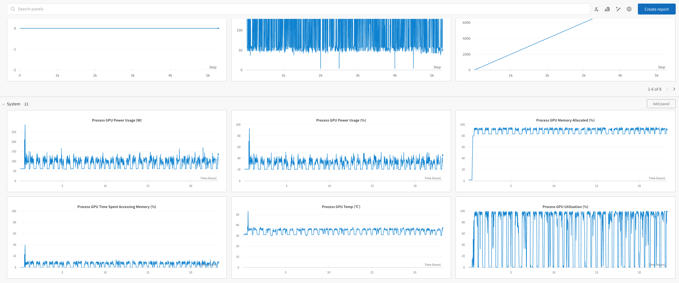
Task: Click the Add panel button
Action: 661,104
